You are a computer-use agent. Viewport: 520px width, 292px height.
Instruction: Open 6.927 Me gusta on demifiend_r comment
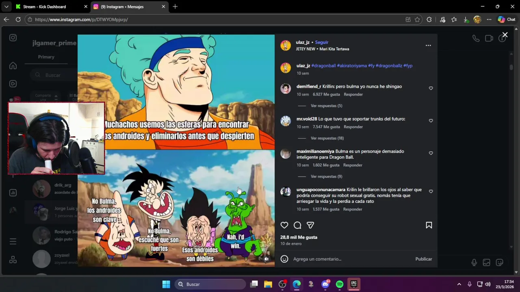tap(326, 94)
